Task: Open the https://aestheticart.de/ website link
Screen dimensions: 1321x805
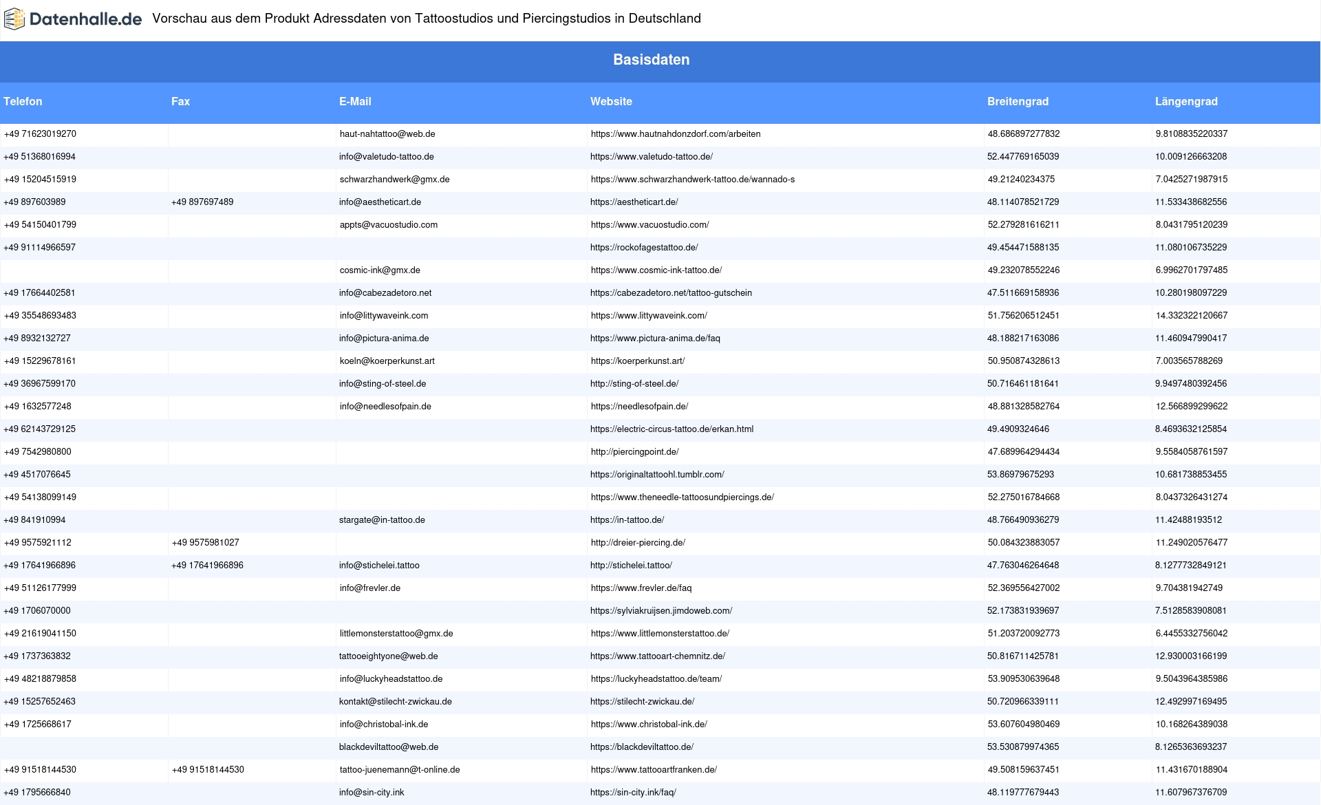Action: pyautogui.click(x=634, y=202)
